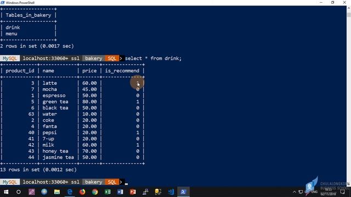Click the vertical scrollbar thumb
The height and width of the screenshot is (197, 351).
(x=349, y=15)
